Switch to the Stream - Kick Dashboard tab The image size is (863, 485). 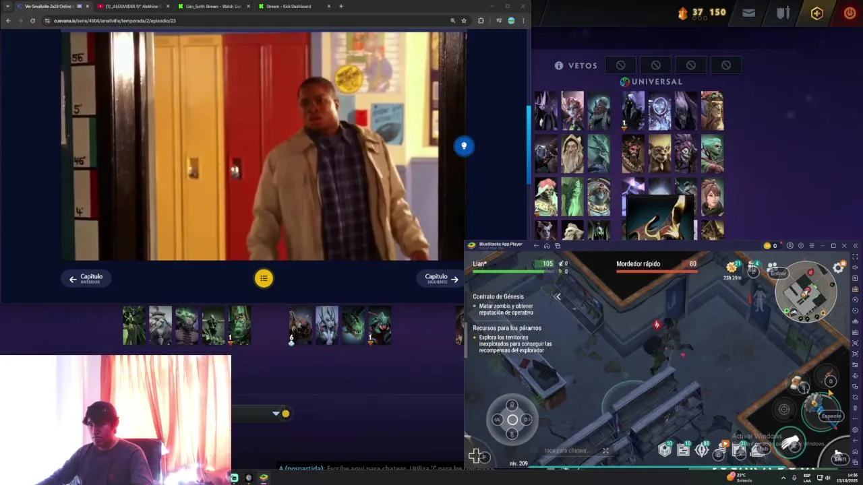click(x=289, y=6)
